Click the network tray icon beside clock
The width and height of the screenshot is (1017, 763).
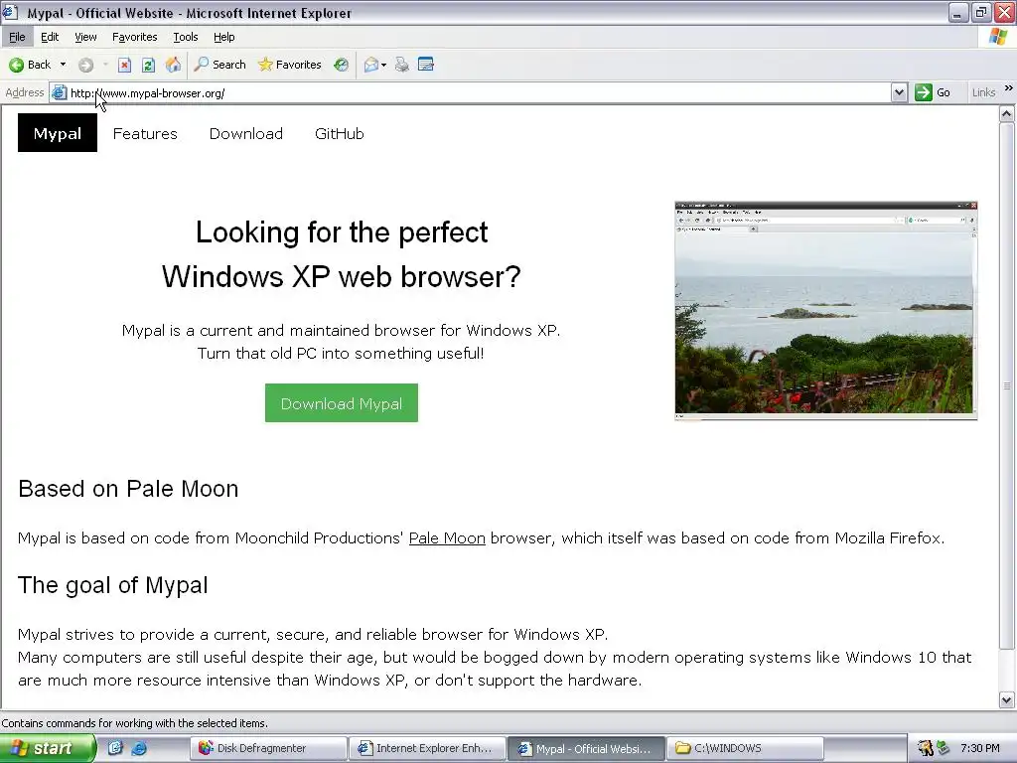click(x=944, y=748)
